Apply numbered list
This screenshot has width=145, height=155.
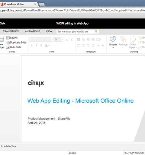pos(83,40)
